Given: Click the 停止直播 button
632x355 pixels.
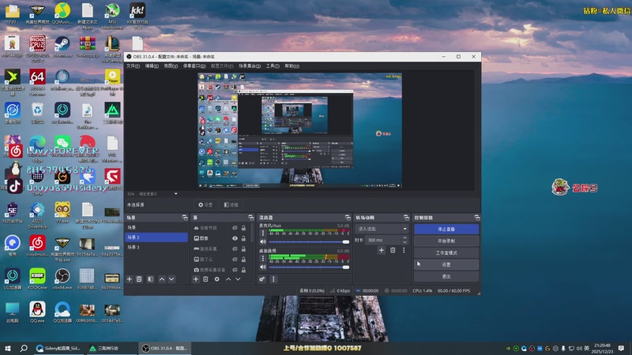Looking at the screenshot, I should 446,229.
